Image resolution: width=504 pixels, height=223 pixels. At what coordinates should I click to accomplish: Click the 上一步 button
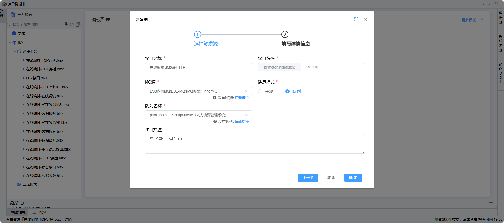[x=308, y=178]
